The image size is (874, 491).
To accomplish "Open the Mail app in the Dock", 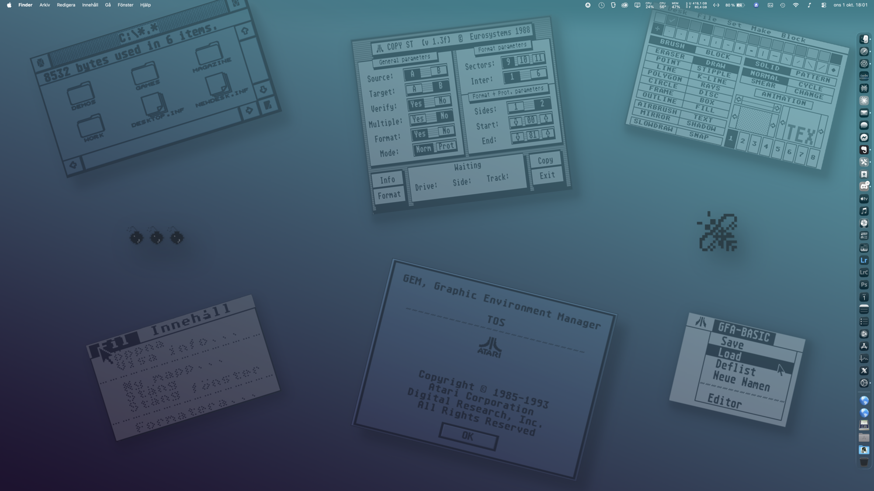I will tap(864, 113).
